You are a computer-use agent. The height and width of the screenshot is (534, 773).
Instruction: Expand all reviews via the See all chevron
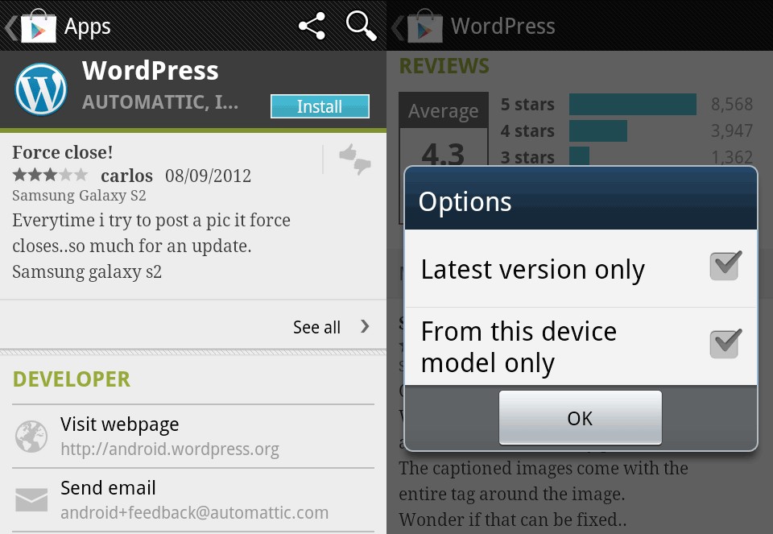click(365, 326)
